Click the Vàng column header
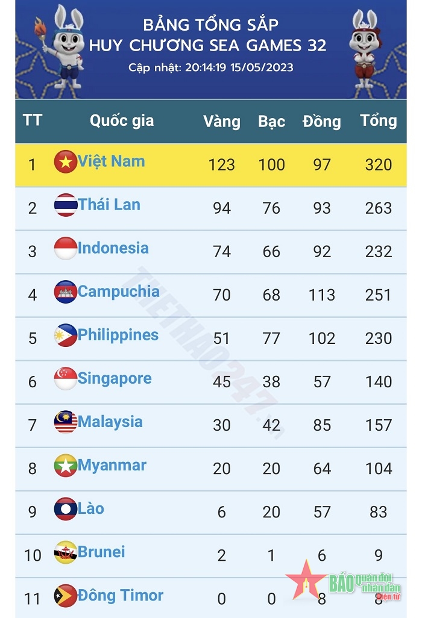The height and width of the screenshot is (618, 422). point(222,121)
